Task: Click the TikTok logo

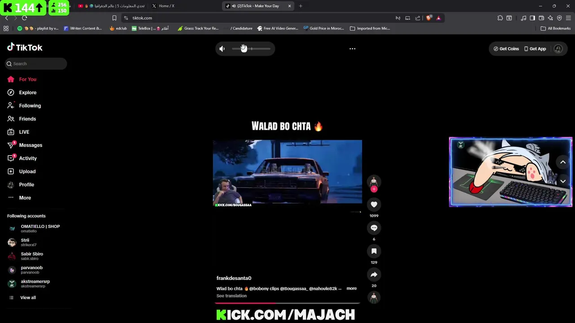Action: [25, 48]
